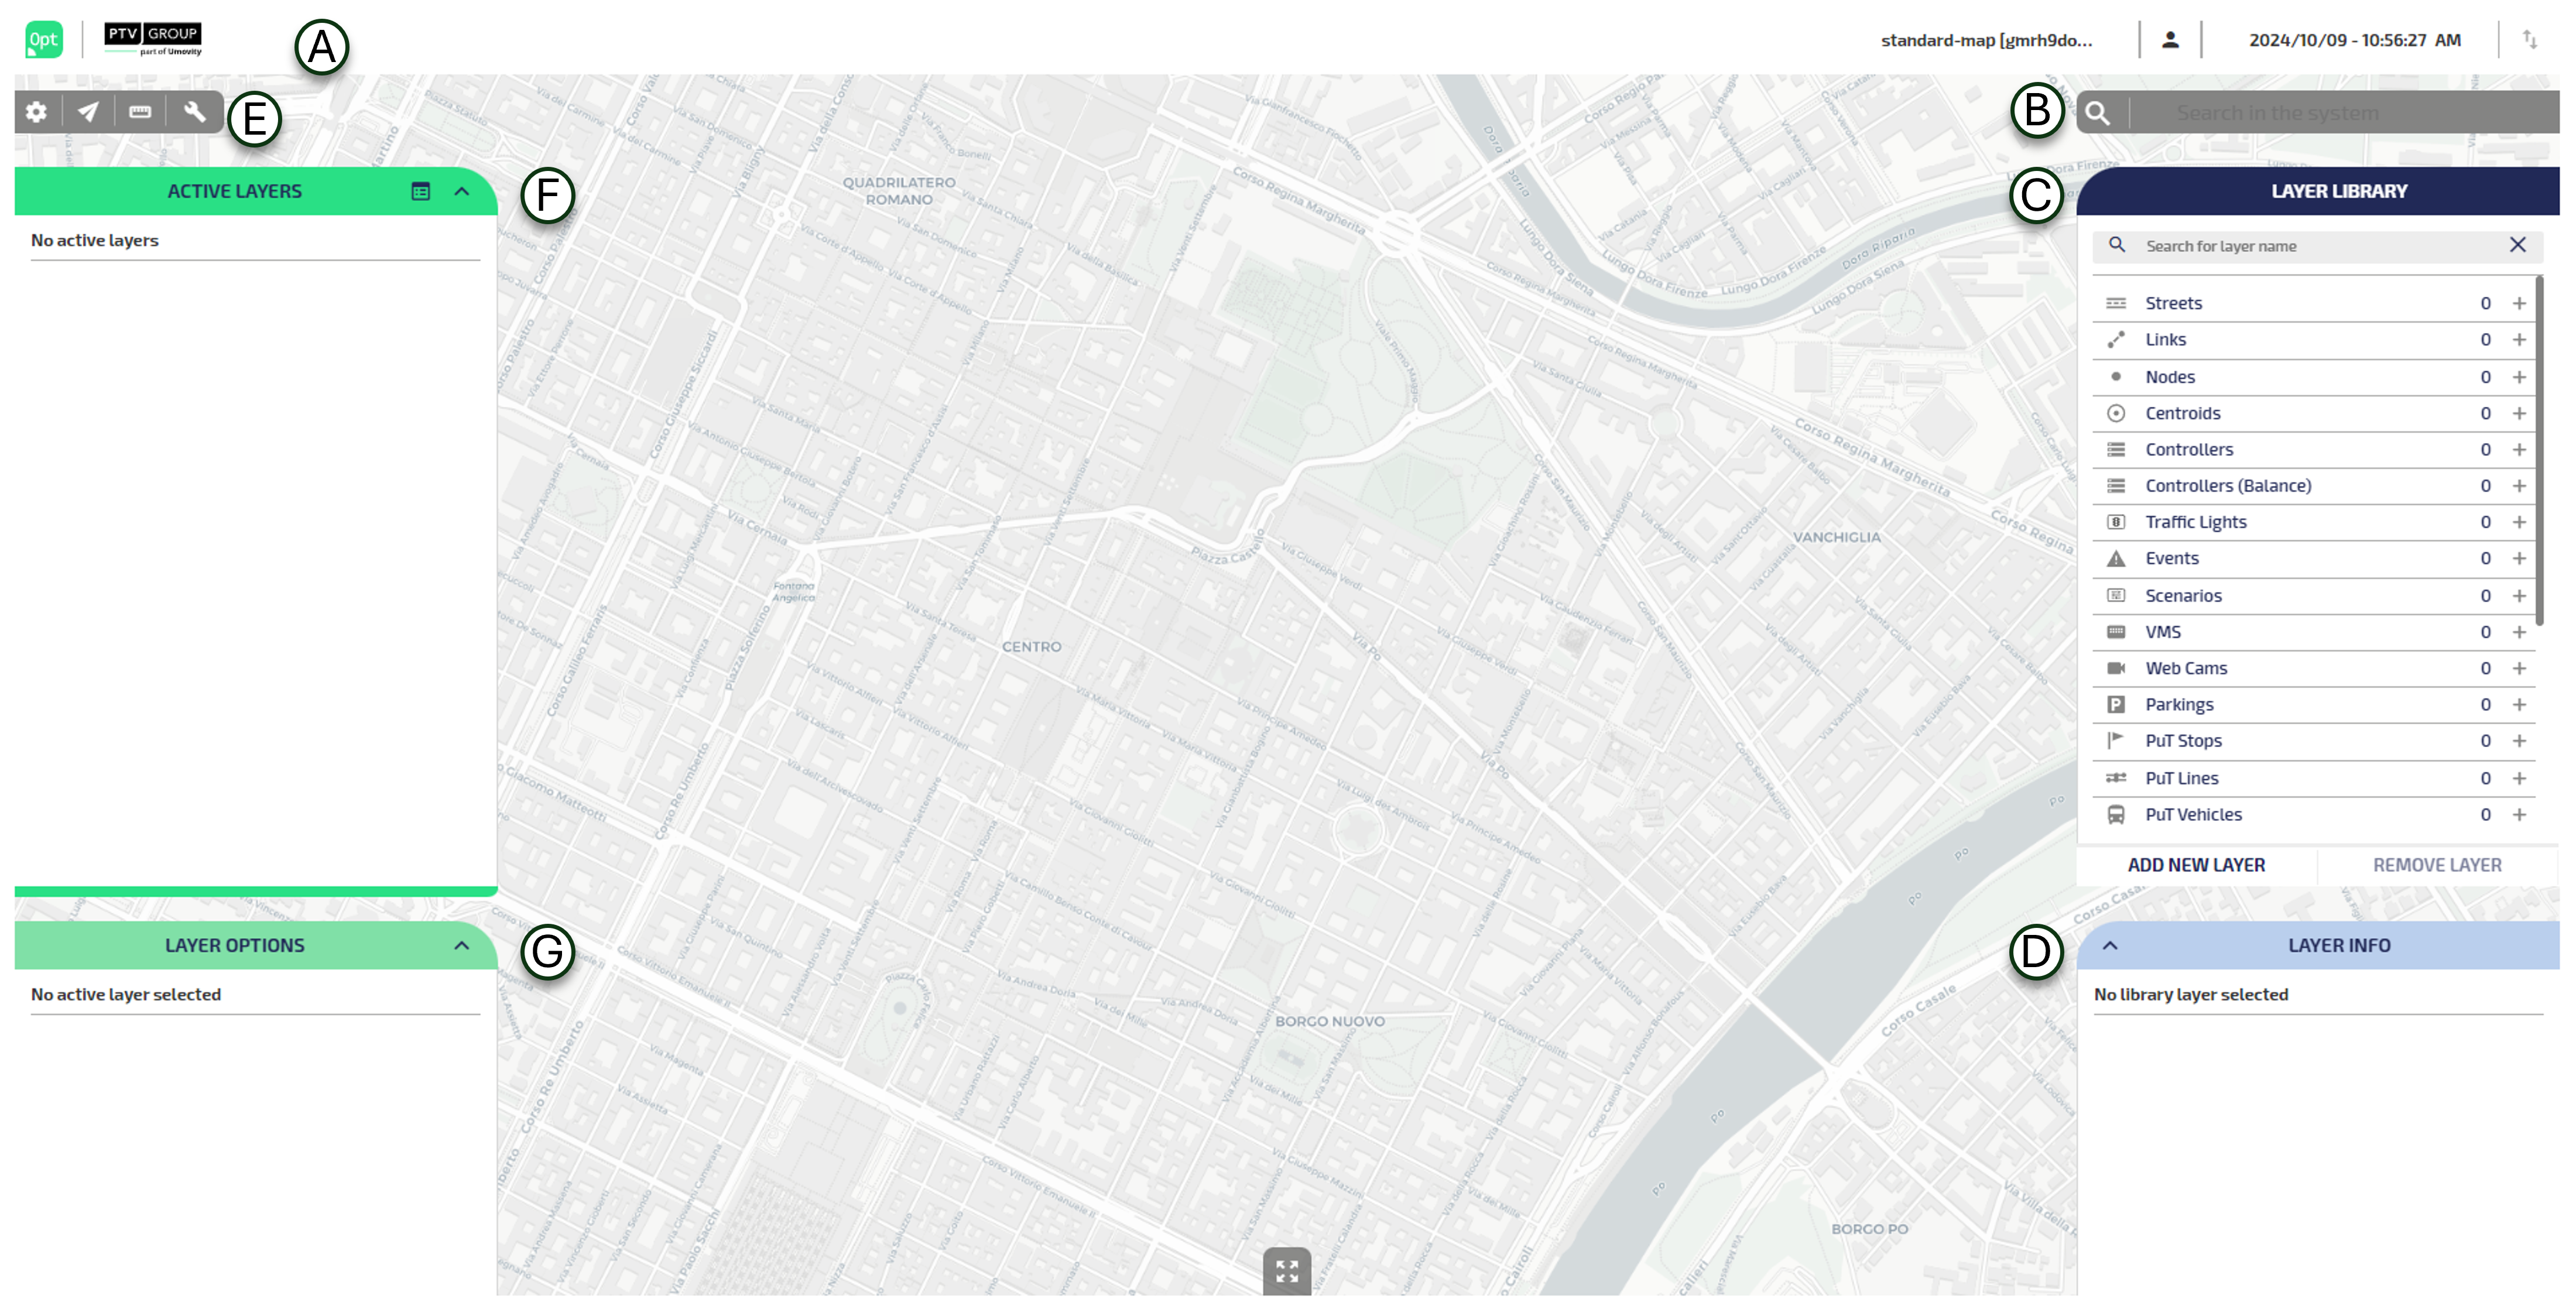This screenshot has width=2576, height=1309.
Task: Click the data sync arrows icon
Action: [x=2529, y=40]
